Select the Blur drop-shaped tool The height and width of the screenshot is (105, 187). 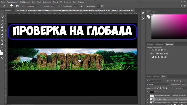pyautogui.click(x=2, y=34)
